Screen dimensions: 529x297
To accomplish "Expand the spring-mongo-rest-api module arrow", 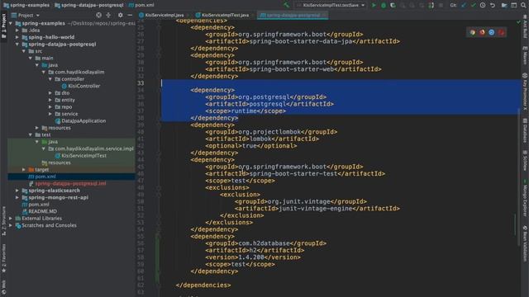I will [17, 197].
